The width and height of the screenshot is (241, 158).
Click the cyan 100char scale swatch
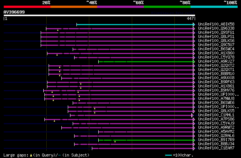point(168,155)
